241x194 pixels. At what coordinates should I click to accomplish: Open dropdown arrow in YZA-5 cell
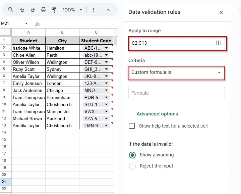(x=106, y=118)
